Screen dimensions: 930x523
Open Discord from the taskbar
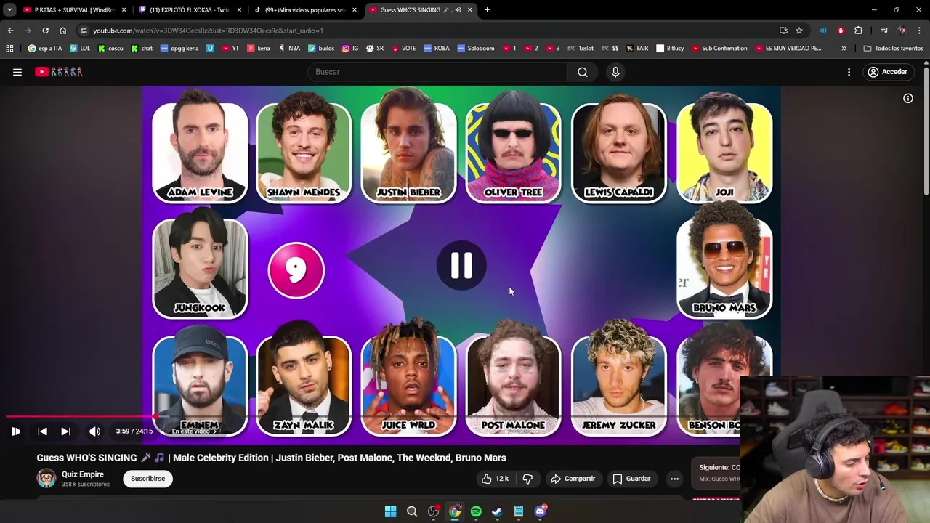(x=540, y=511)
